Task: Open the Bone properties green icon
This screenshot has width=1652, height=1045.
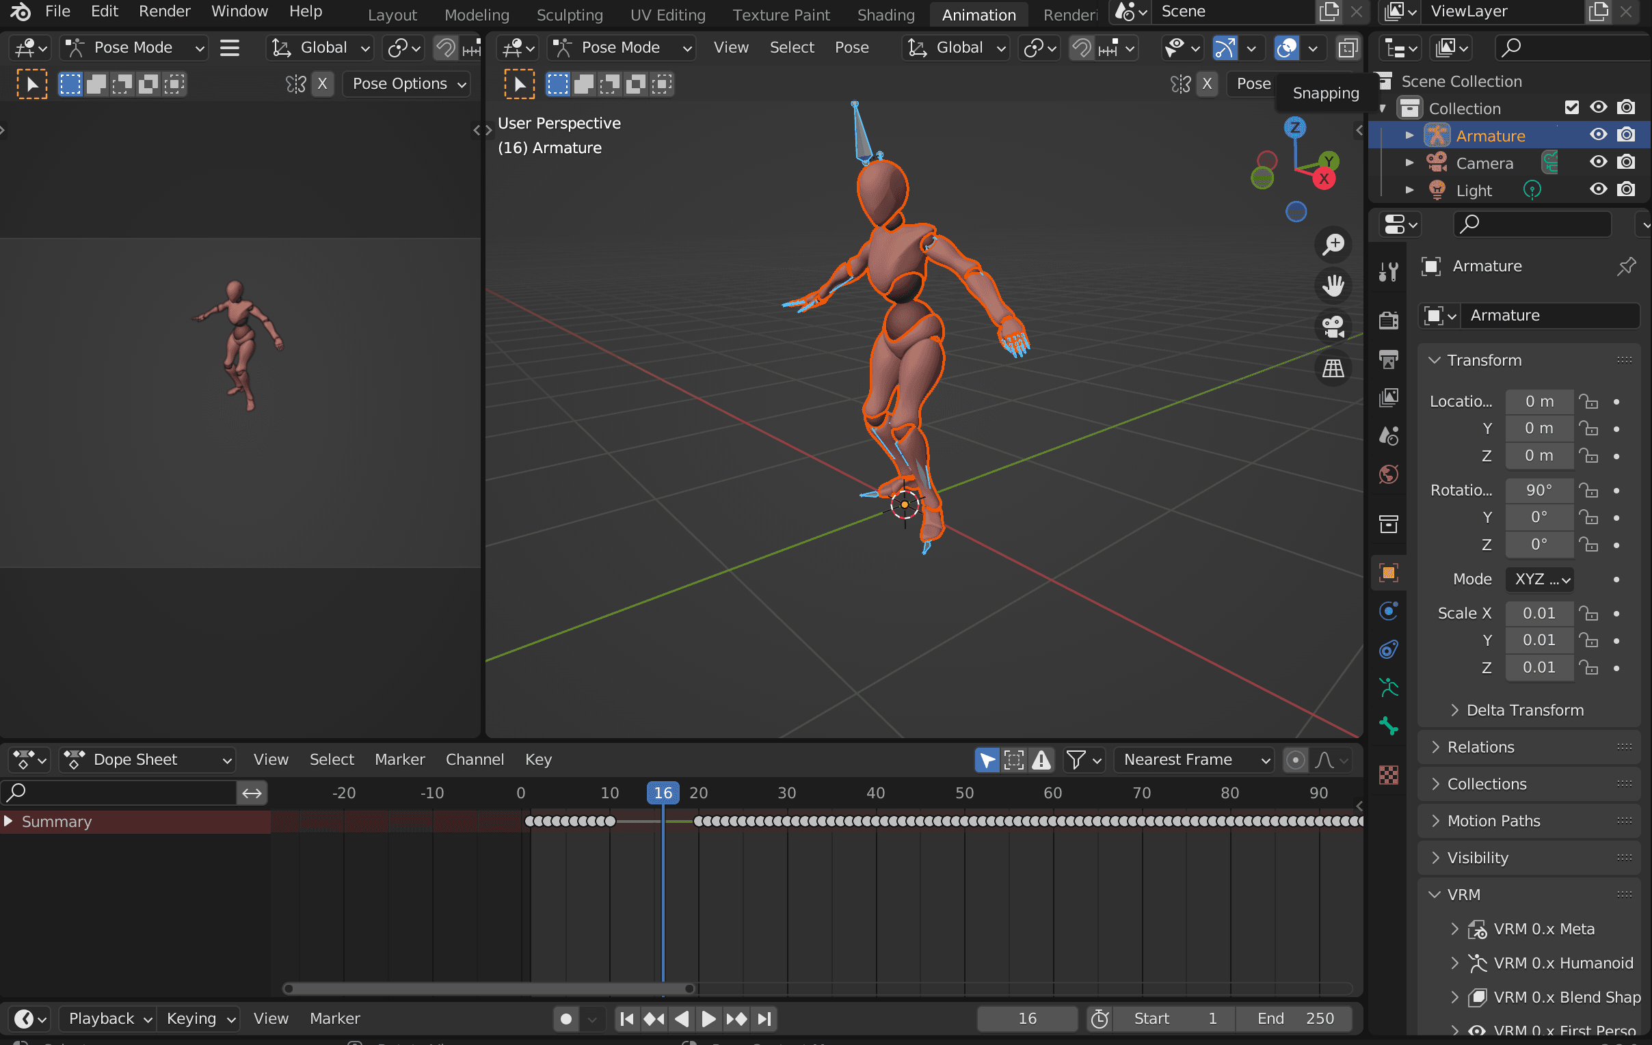Action: tap(1389, 726)
